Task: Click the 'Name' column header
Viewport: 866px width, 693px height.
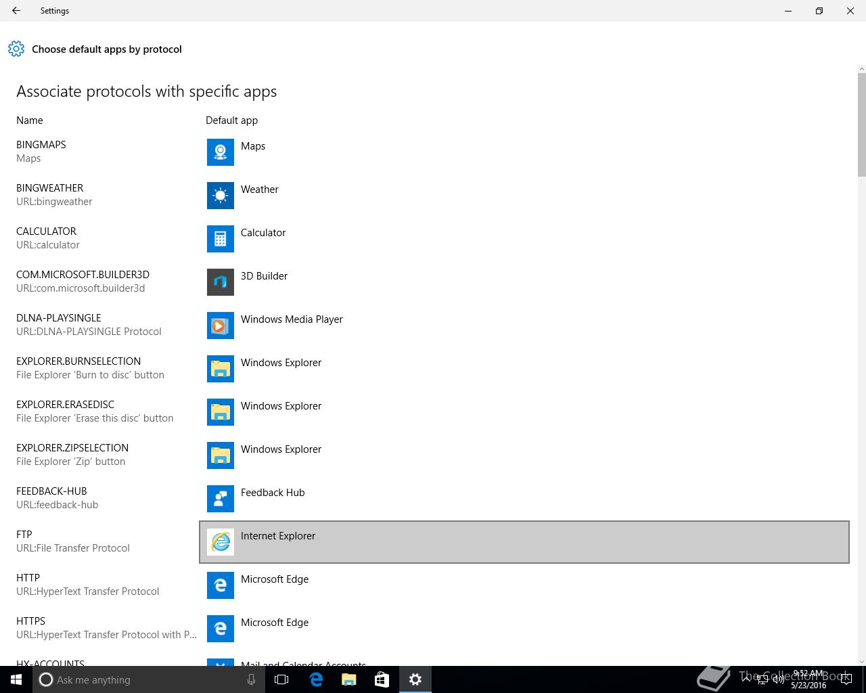Action: tap(30, 120)
